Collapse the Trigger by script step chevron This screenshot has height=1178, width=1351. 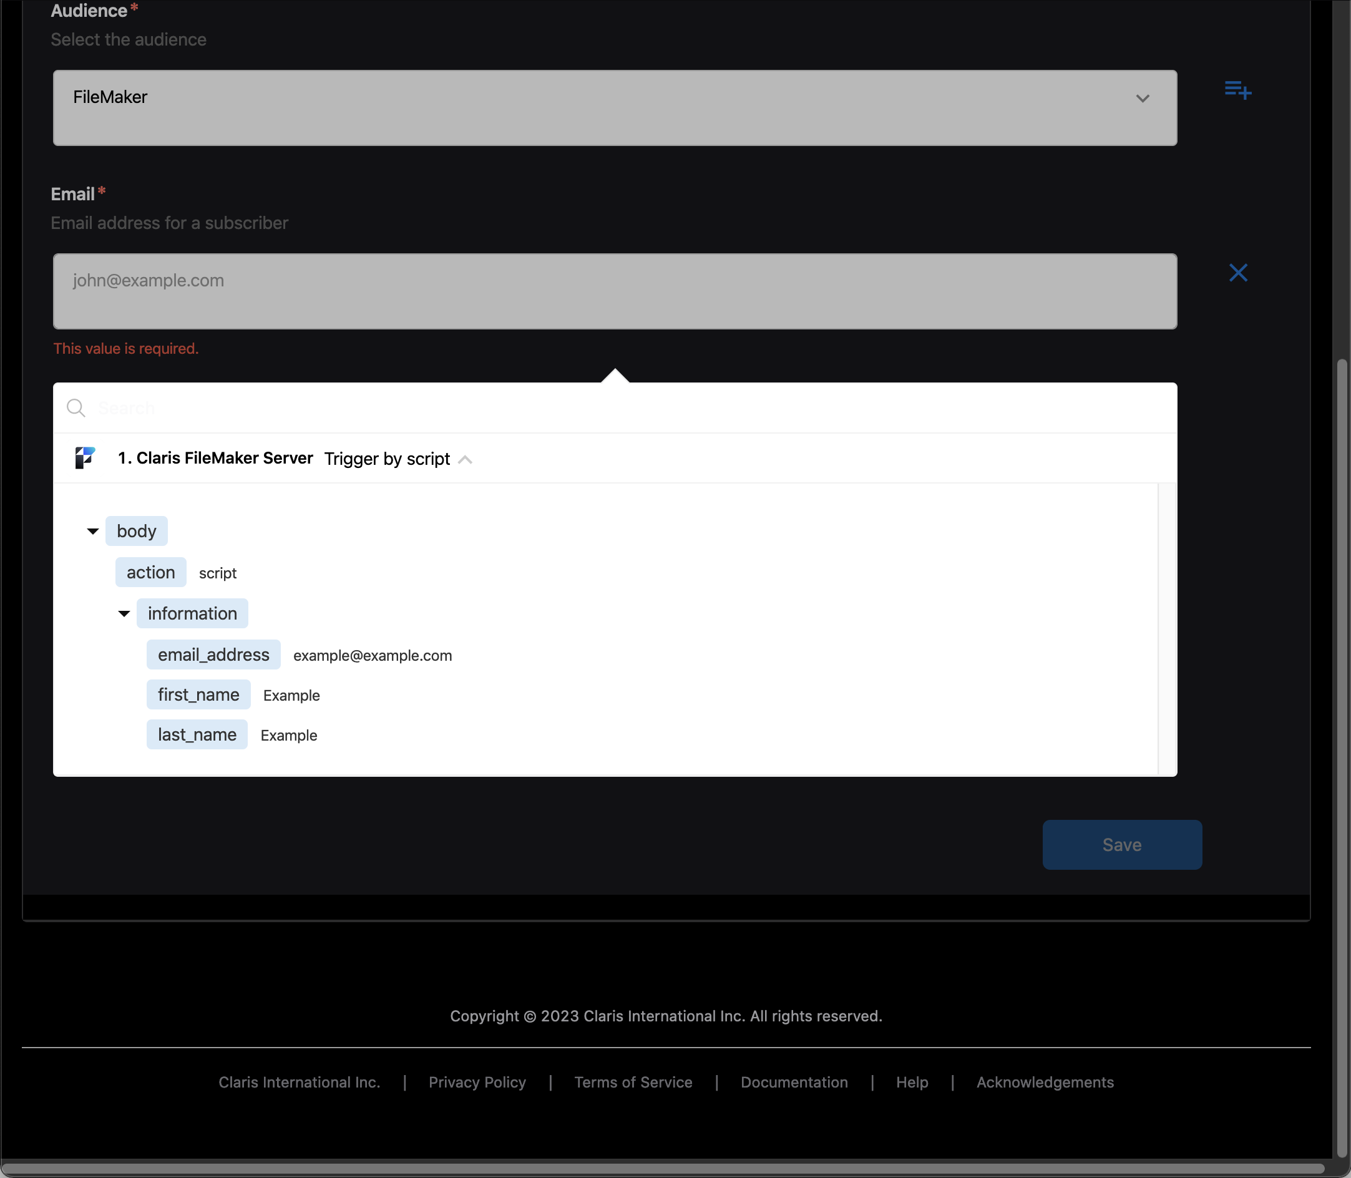point(465,459)
